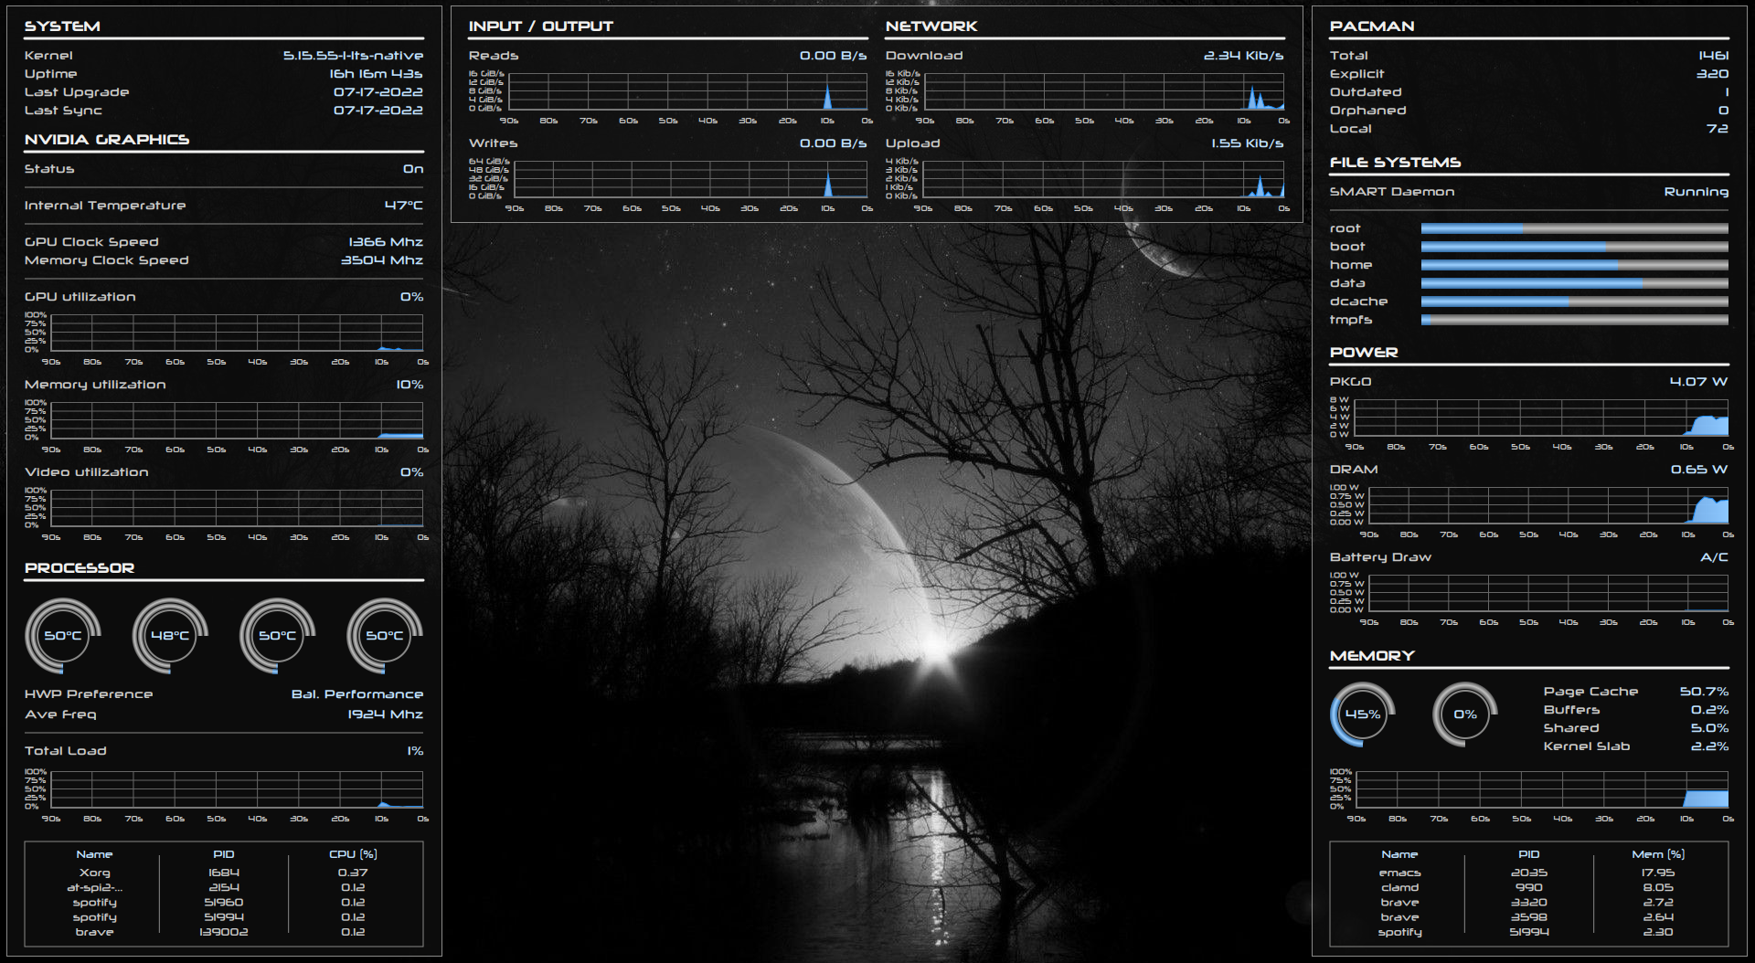Click the 48°C processor core temperature gauge
Image resolution: width=1755 pixels, height=963 pixels.
tap(170, 636)
